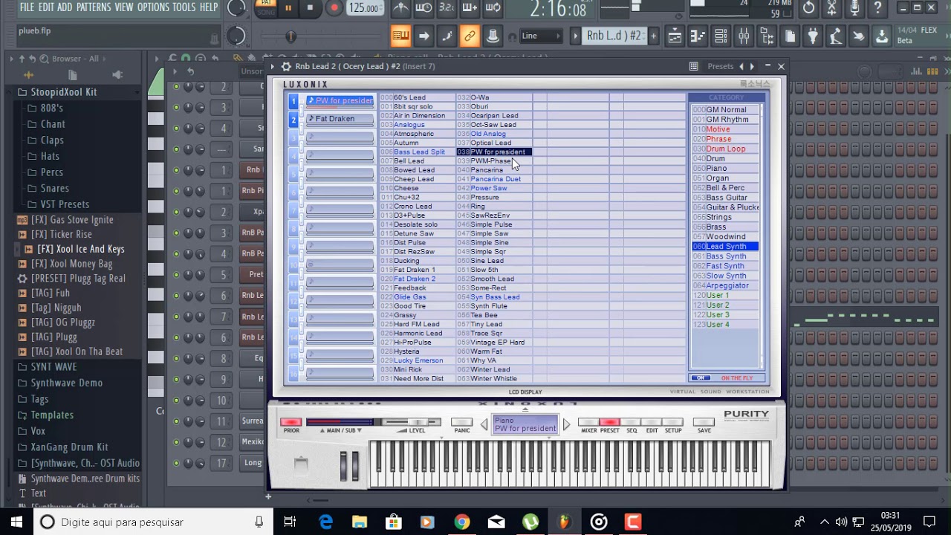Open the Presets dropdown in plugin window

tap(720, 66)
